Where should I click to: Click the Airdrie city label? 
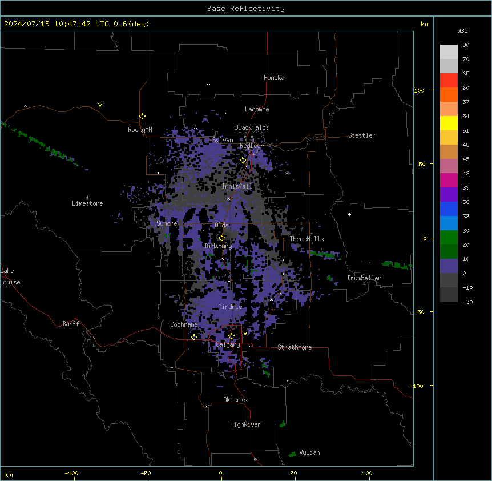(230, 307)
